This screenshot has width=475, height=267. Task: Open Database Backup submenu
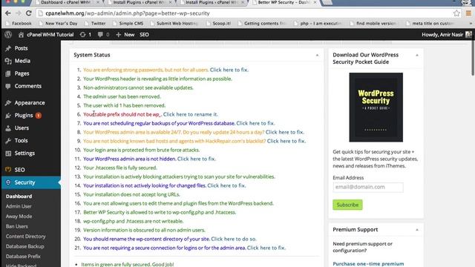pos(24,246)
